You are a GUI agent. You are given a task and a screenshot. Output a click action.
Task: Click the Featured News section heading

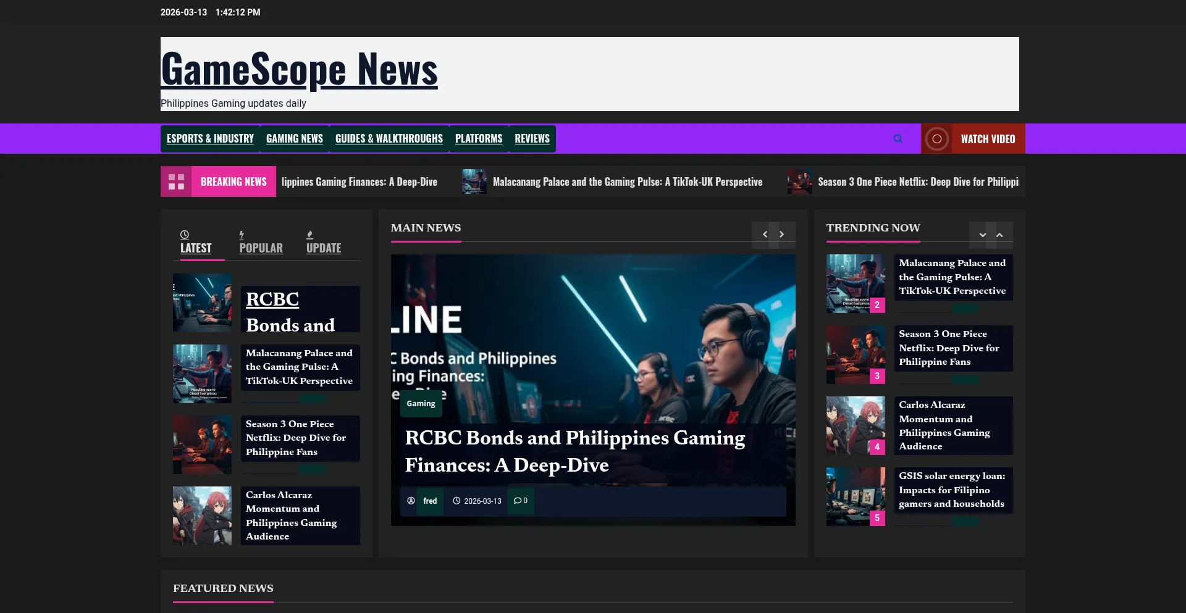point(223,588)
